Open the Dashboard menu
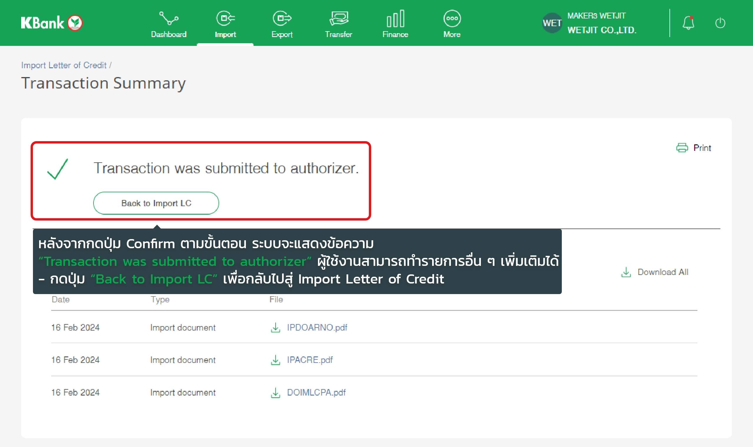753x447 pixels. coord(169,24)
